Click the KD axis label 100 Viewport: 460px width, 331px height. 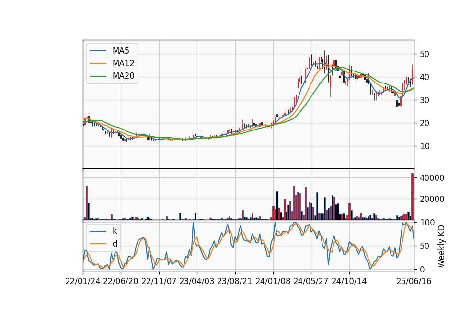coord(427,223)
